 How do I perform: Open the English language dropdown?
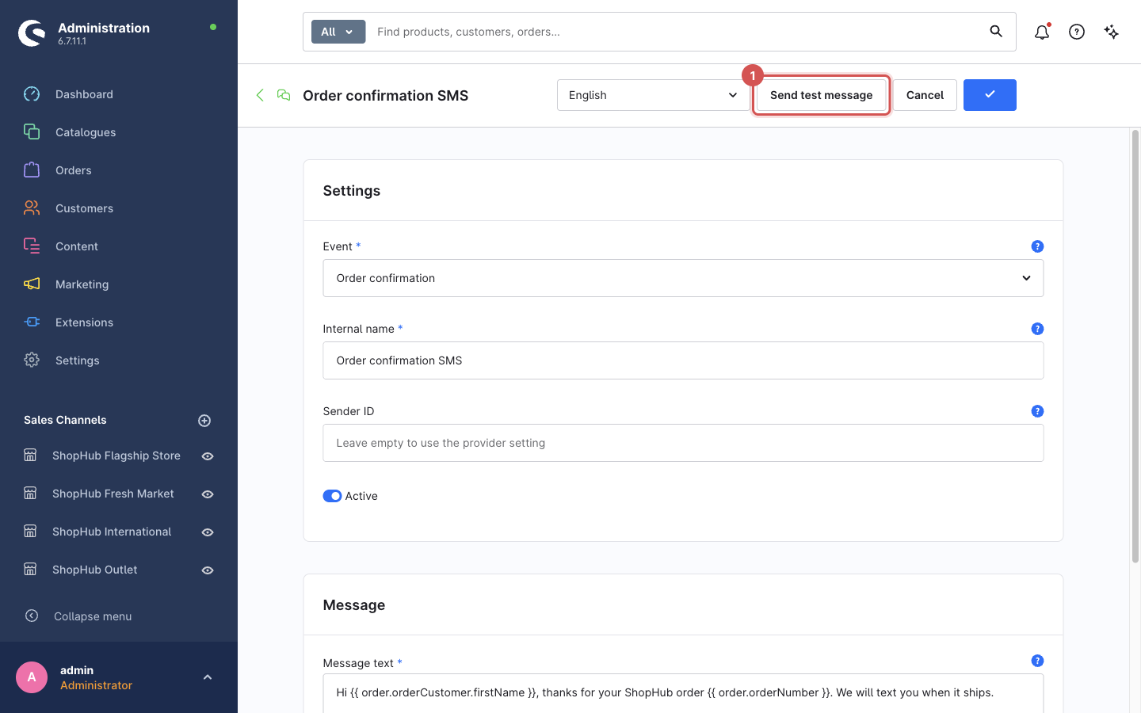pyautogui.click(x=653, y=95)
